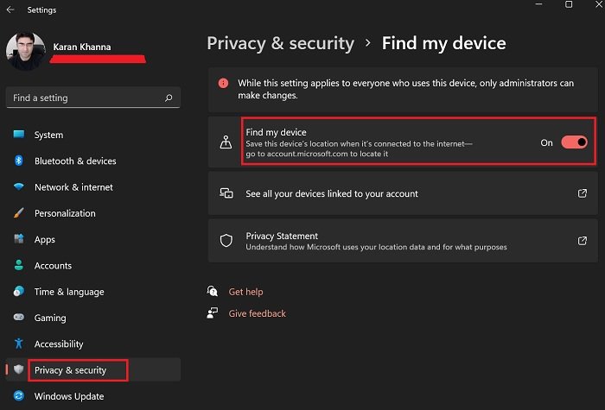Click the search magnifier icon
This screenshot has width=605, height=410.
click(169, 98)
